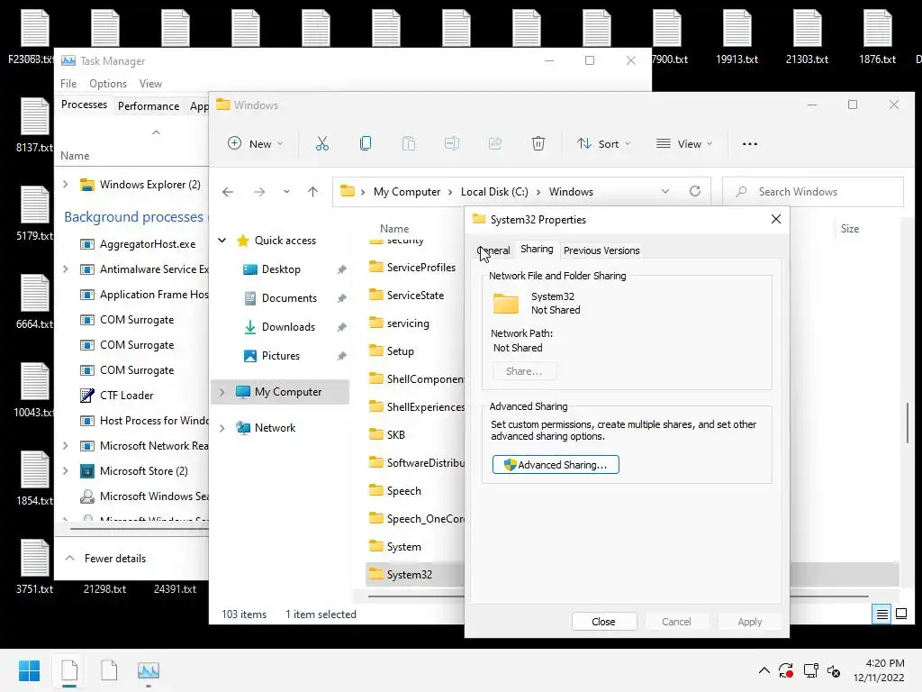This screenshot has width=922, height=692.
Task: Select the 21303.txt desktop file
Action: point(807,36)
